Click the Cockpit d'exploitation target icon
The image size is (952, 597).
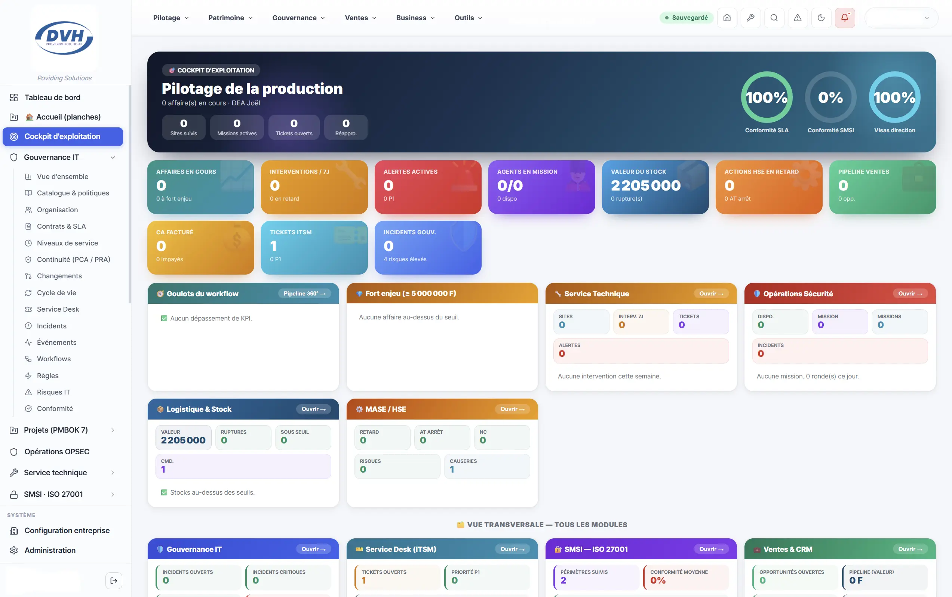(14, 137)
